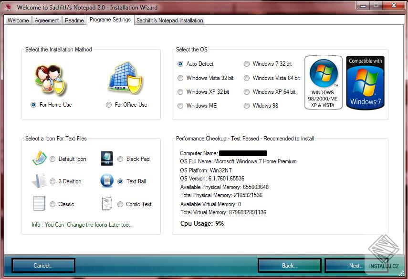Click the OS Full Name line
Screen dimensions: 408x279
(238, 161)
